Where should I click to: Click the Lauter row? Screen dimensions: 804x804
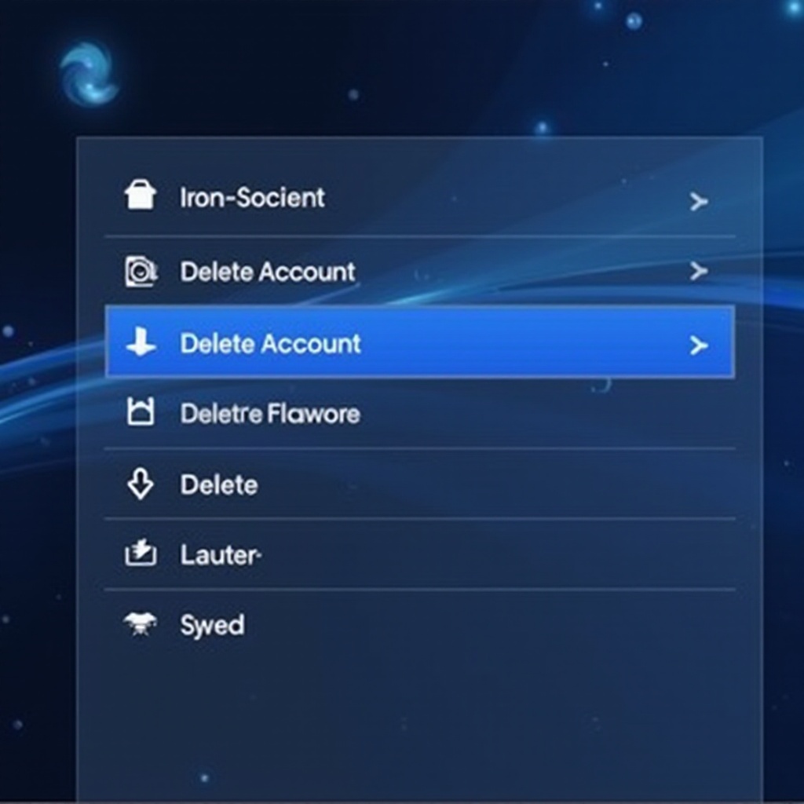(x=218, y=554)
